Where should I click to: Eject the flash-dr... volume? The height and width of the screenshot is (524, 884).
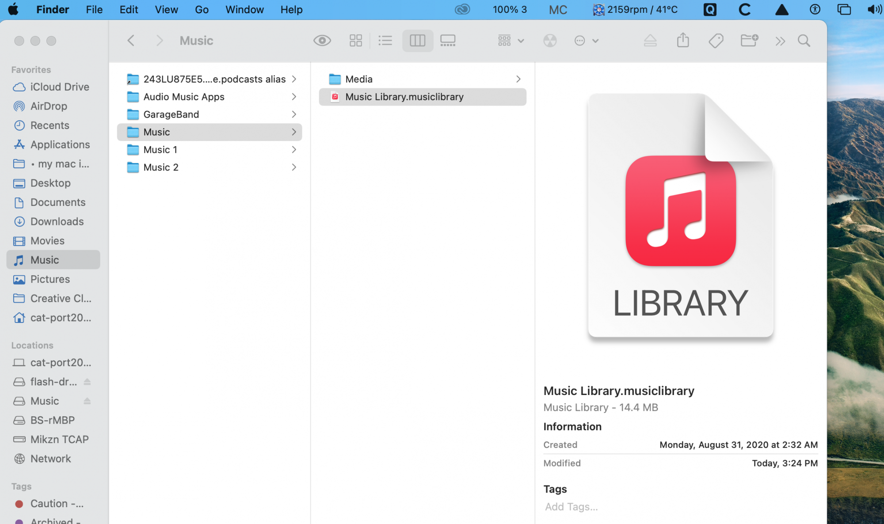tap(87, 382)
